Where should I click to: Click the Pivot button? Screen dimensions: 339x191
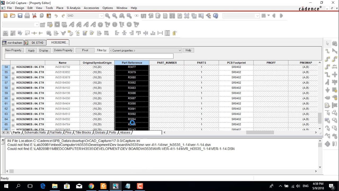[85, 50]
